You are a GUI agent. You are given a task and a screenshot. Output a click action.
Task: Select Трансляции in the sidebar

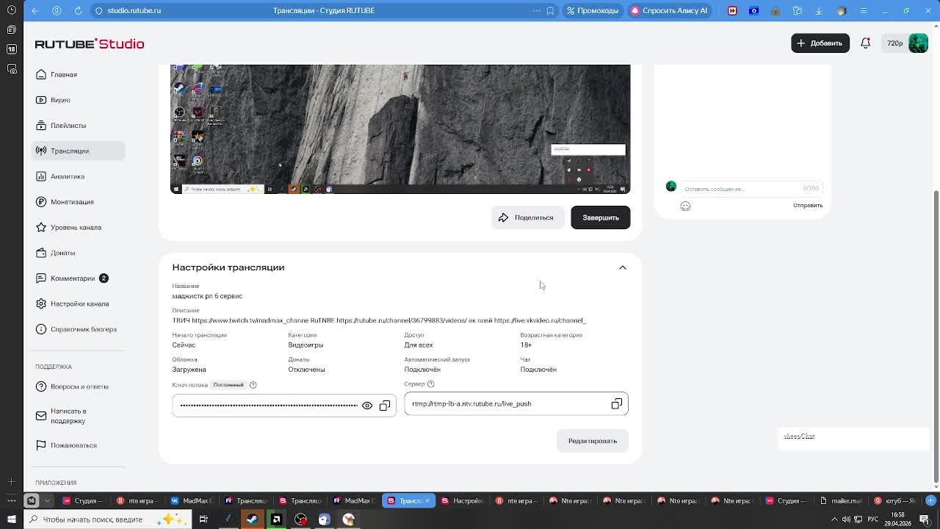tap(78, 151)
